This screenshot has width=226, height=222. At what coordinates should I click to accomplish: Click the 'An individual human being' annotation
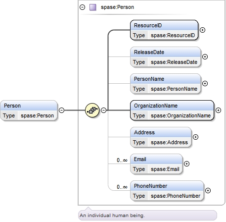coord(112,216)
